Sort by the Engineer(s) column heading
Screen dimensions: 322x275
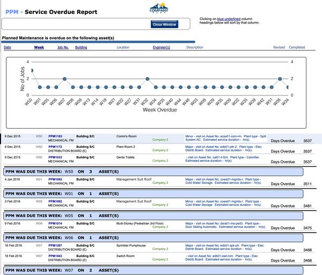click(162, 47)
